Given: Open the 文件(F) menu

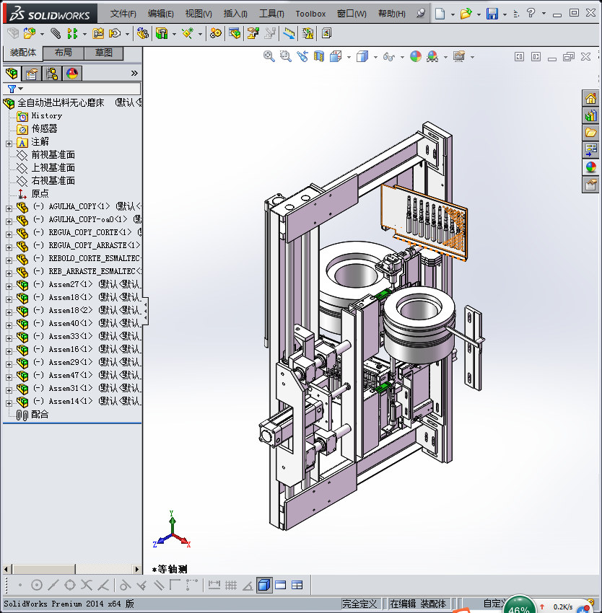Looking at the screenshot, I should click(123, 14).
